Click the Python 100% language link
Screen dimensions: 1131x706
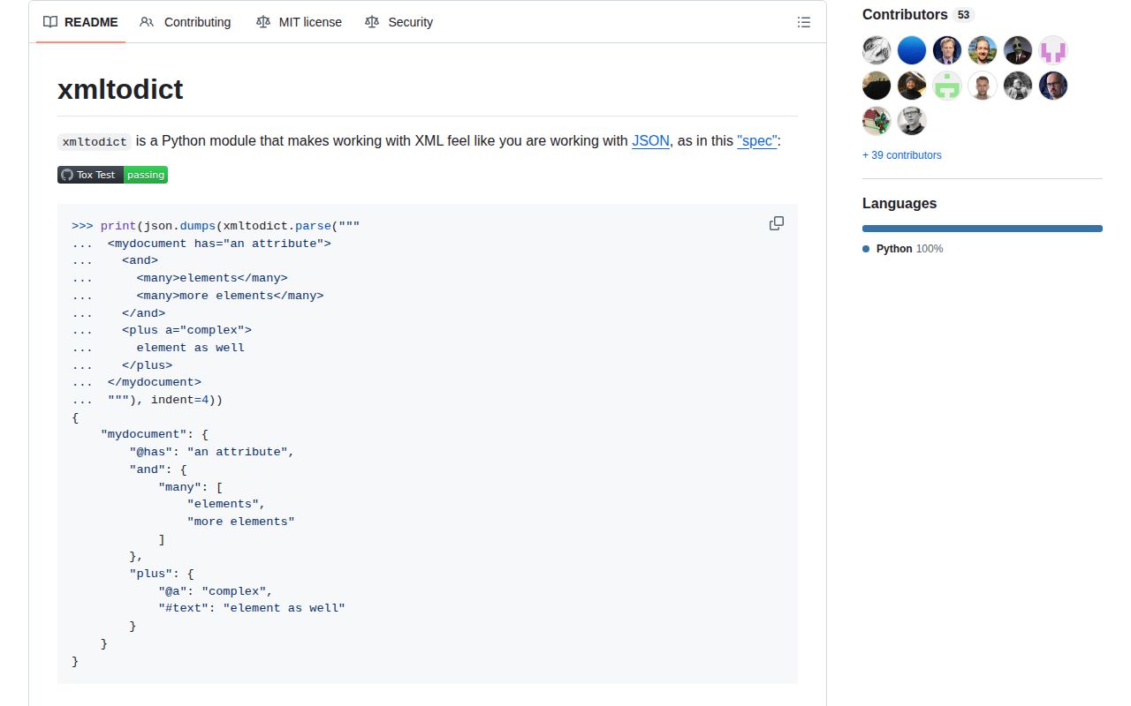[903, 249]
